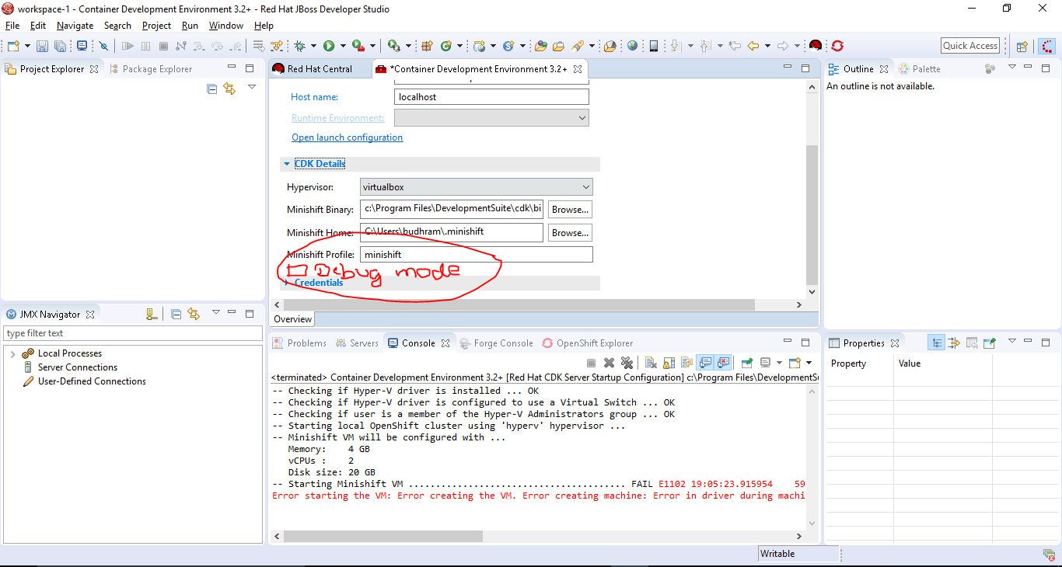Click the Save All toolbar icon
Viewport: 1062px width, 567px height.
tap(60, 46)
